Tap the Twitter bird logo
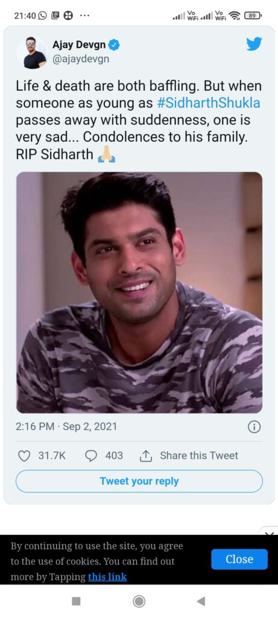 [254, 45]
